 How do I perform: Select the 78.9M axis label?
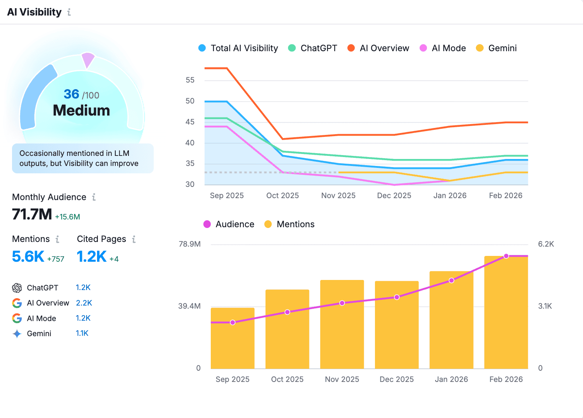189,244
